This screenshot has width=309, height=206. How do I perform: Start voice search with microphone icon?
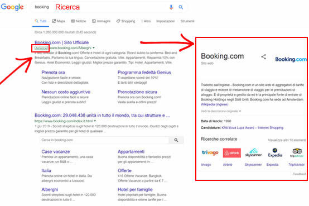(171, 7)
